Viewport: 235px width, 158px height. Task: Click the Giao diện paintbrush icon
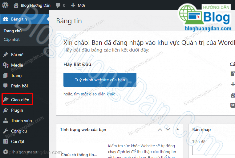coord(6,100)
